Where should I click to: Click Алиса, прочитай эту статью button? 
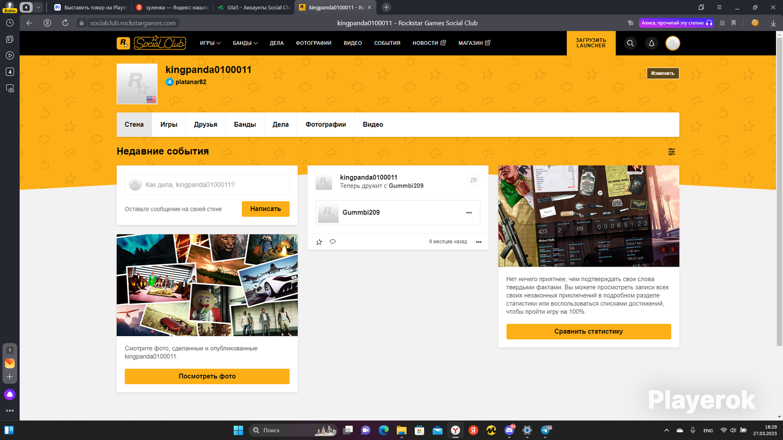(x=676, y=23)
